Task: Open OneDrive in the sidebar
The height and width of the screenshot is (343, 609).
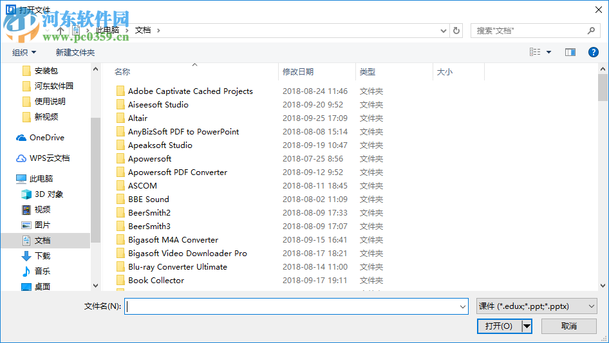Action: click(40, 138)
